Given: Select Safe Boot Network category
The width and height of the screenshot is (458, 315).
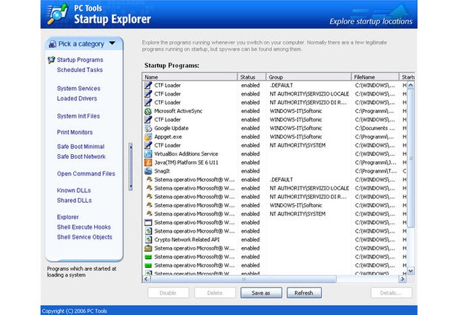Looking at the screenshot, I should click(81, 157).
